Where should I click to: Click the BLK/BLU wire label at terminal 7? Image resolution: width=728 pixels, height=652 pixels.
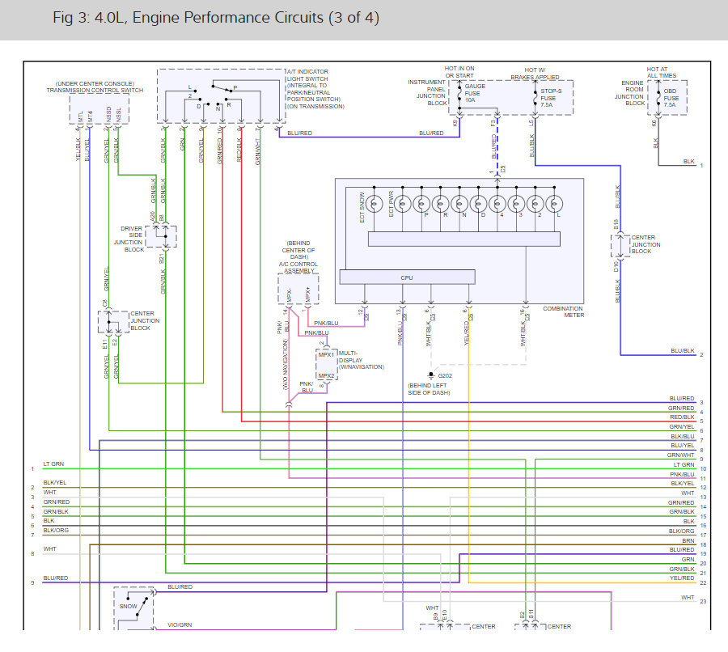(x=683, y=436)
